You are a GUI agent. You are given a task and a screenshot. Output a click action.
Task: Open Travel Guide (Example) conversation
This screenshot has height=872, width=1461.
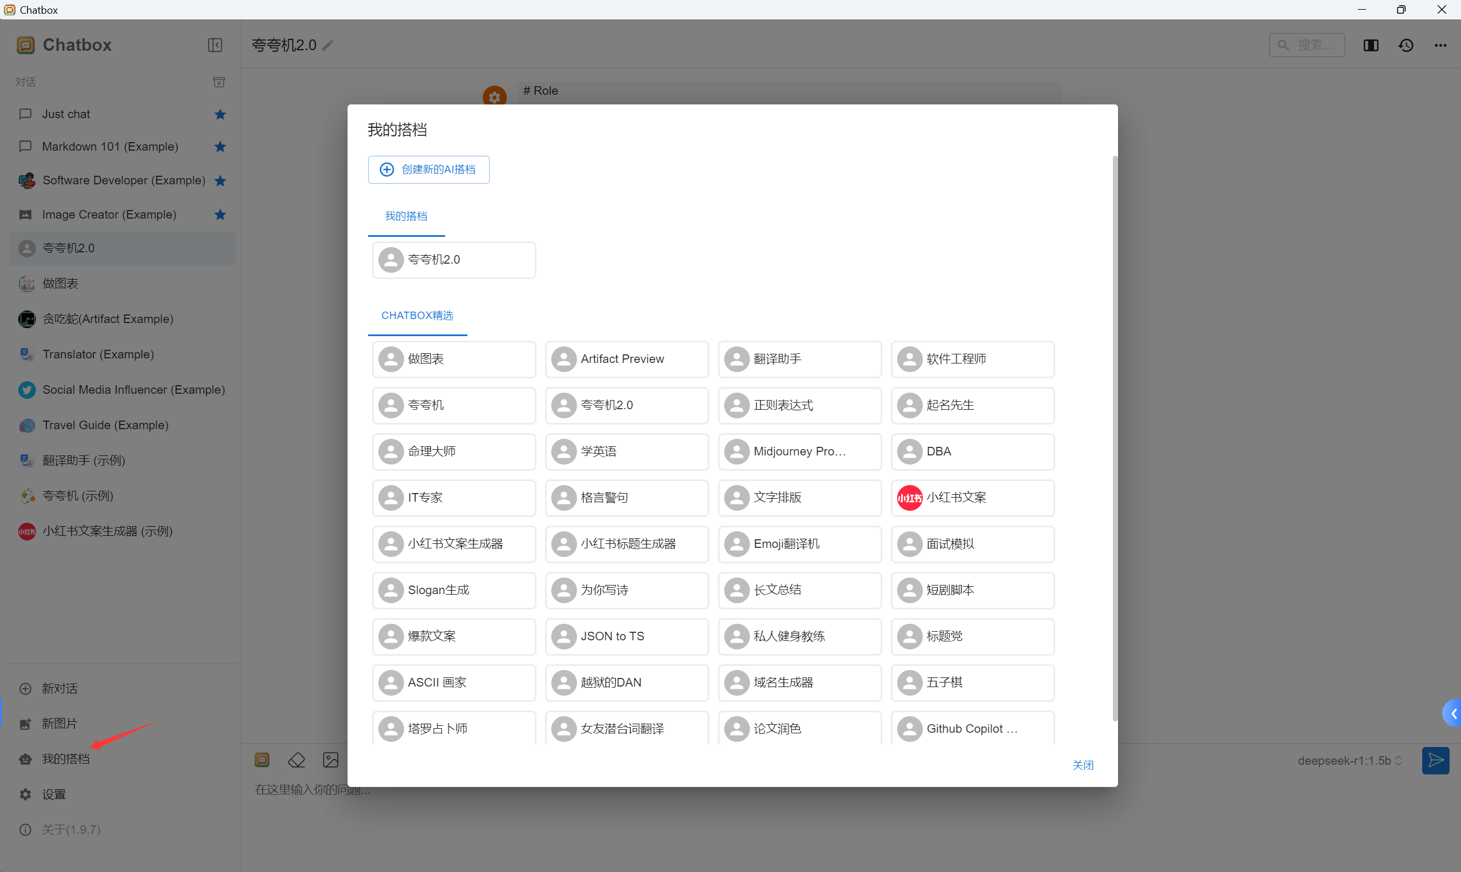point(122,425)
